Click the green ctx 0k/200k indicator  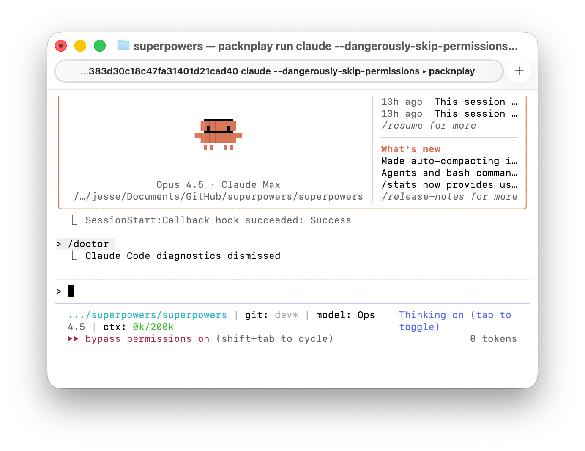pos(153,327)
